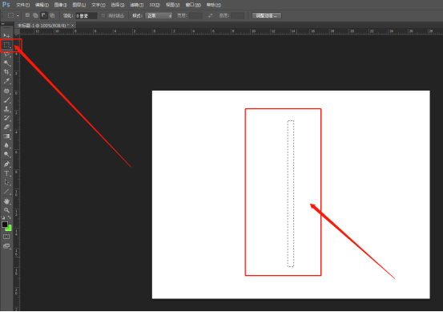443x312 pixels.
Task: Select the Horizontal Type tool
Action: (6, 173)
